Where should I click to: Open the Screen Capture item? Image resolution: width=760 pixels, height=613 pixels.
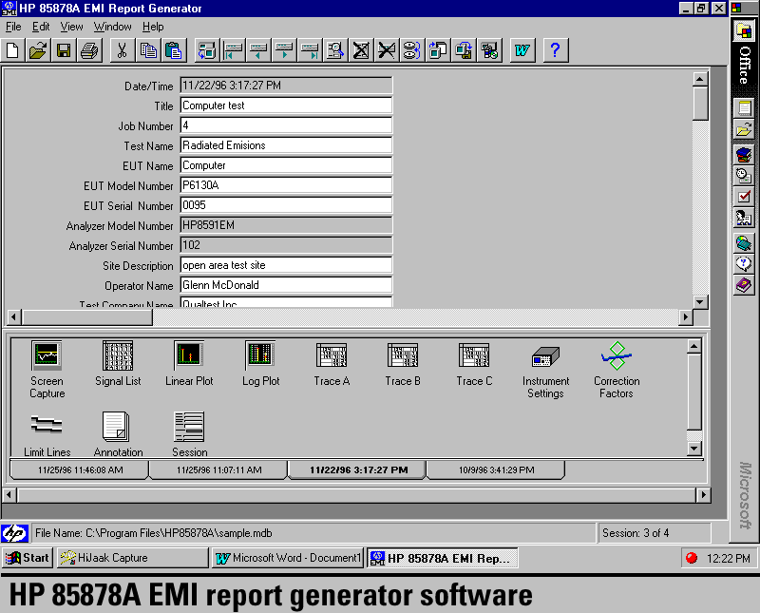(47, 369)
